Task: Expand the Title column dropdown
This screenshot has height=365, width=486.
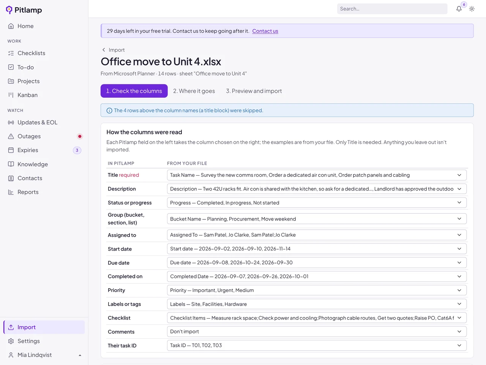Action: 317,175
